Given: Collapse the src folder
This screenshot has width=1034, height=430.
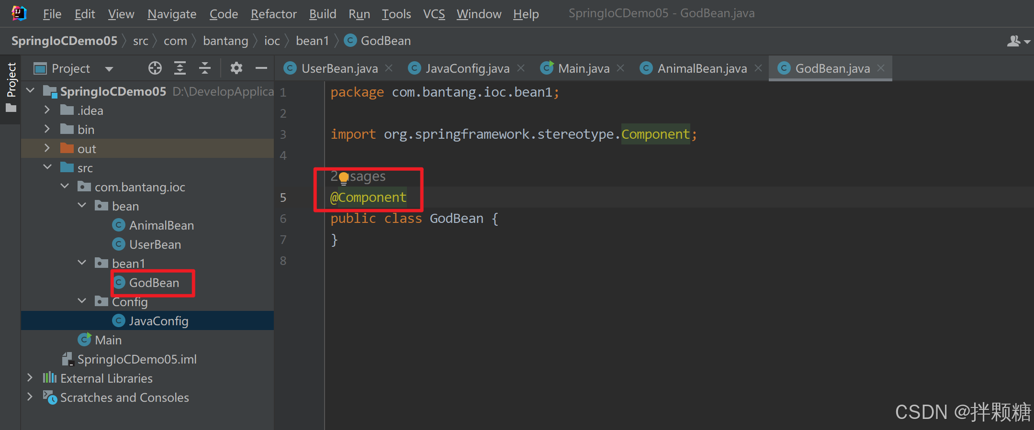Looking at the screenshot, I should [x=47, y=167].
